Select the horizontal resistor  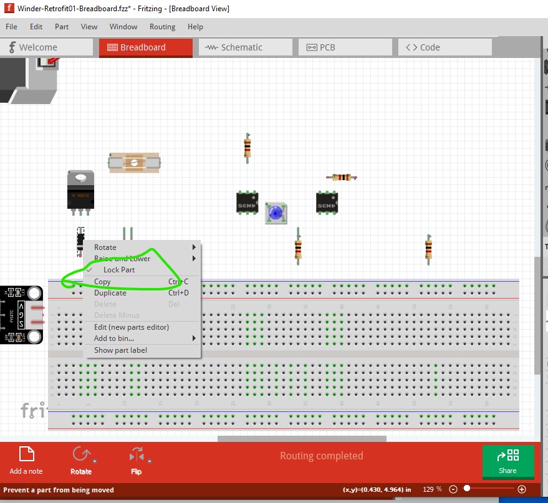[x=342, y=177]
